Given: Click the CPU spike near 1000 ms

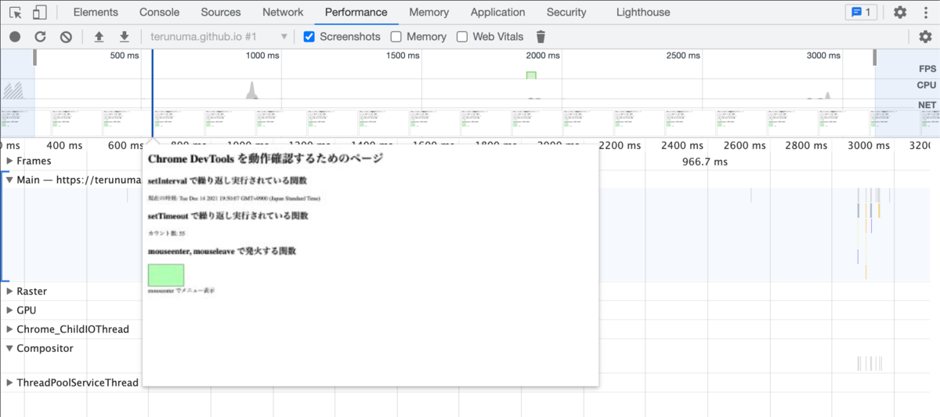Looking at the screenshot, I should click(x=251, y=90).
